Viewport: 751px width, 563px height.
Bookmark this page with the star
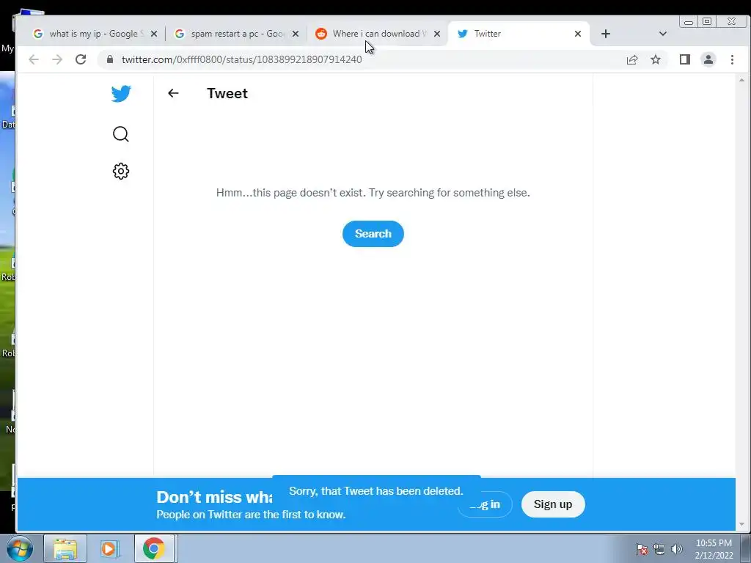click(655, 59)
